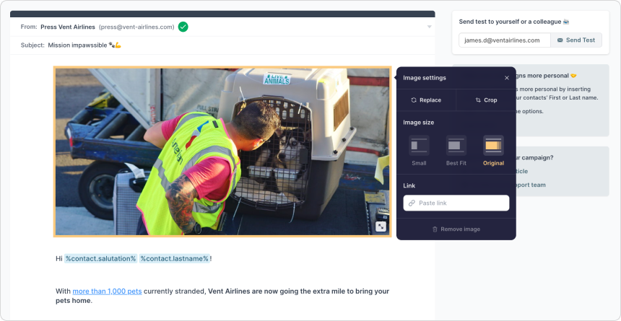Viewport: 621px width, 321px height.
Task: Click the test email address field
Action: coord(505,40)
